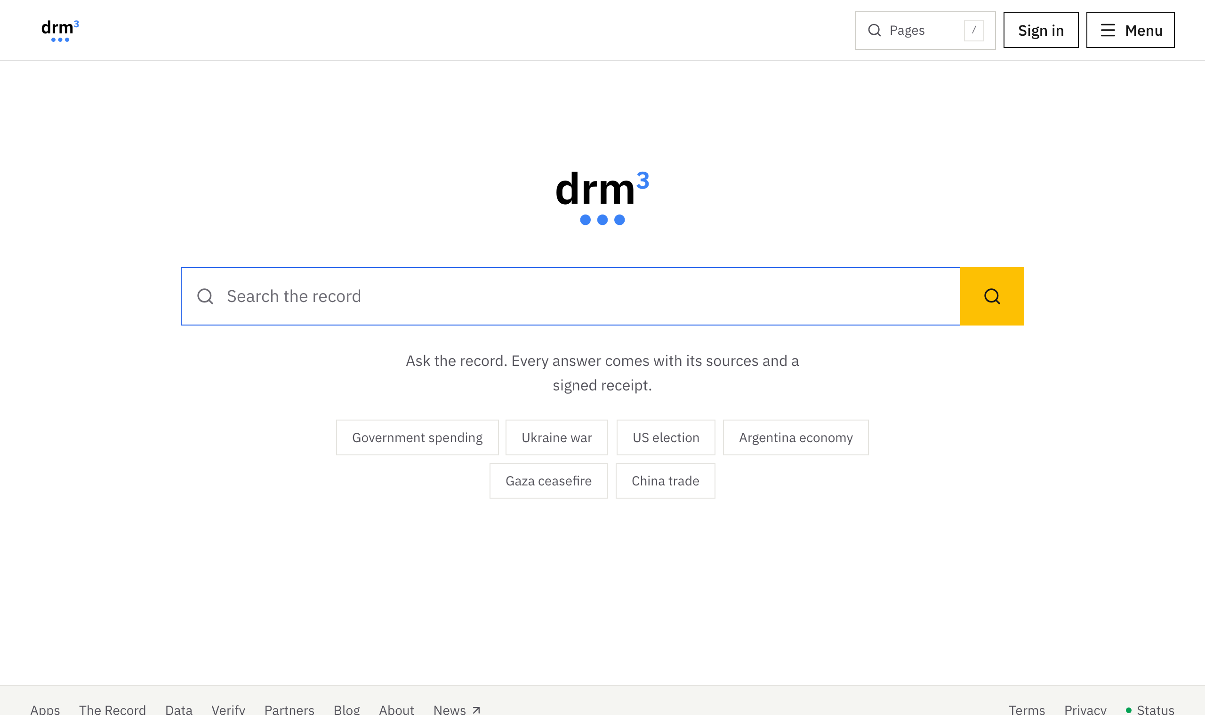1205x715 pixels.
Task: Select the Ukraine war suggestion chip
Action: [x=557, y=437]
